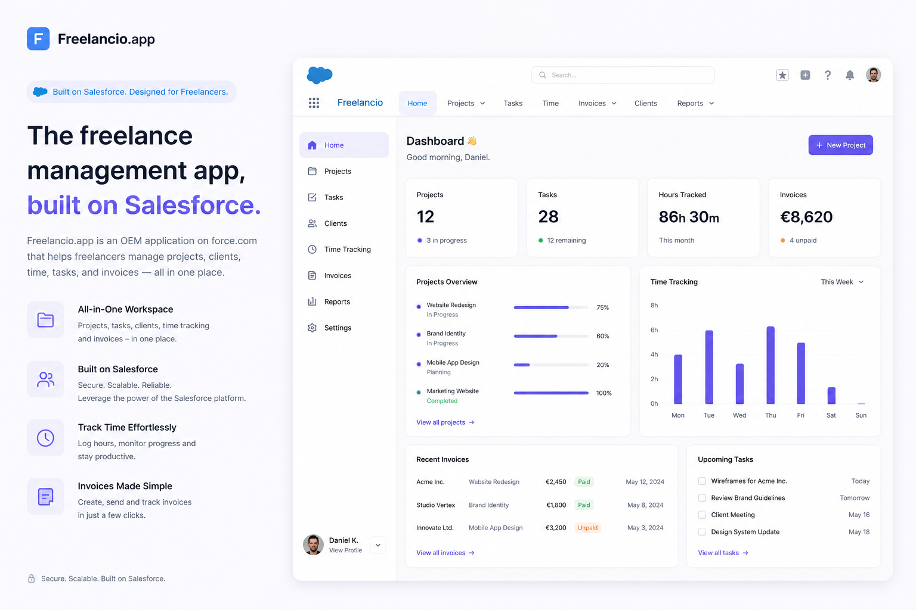Click the Invoices Made Simple document icon
The width and height of the screenshot is (916, 610).
coord(45,496)
